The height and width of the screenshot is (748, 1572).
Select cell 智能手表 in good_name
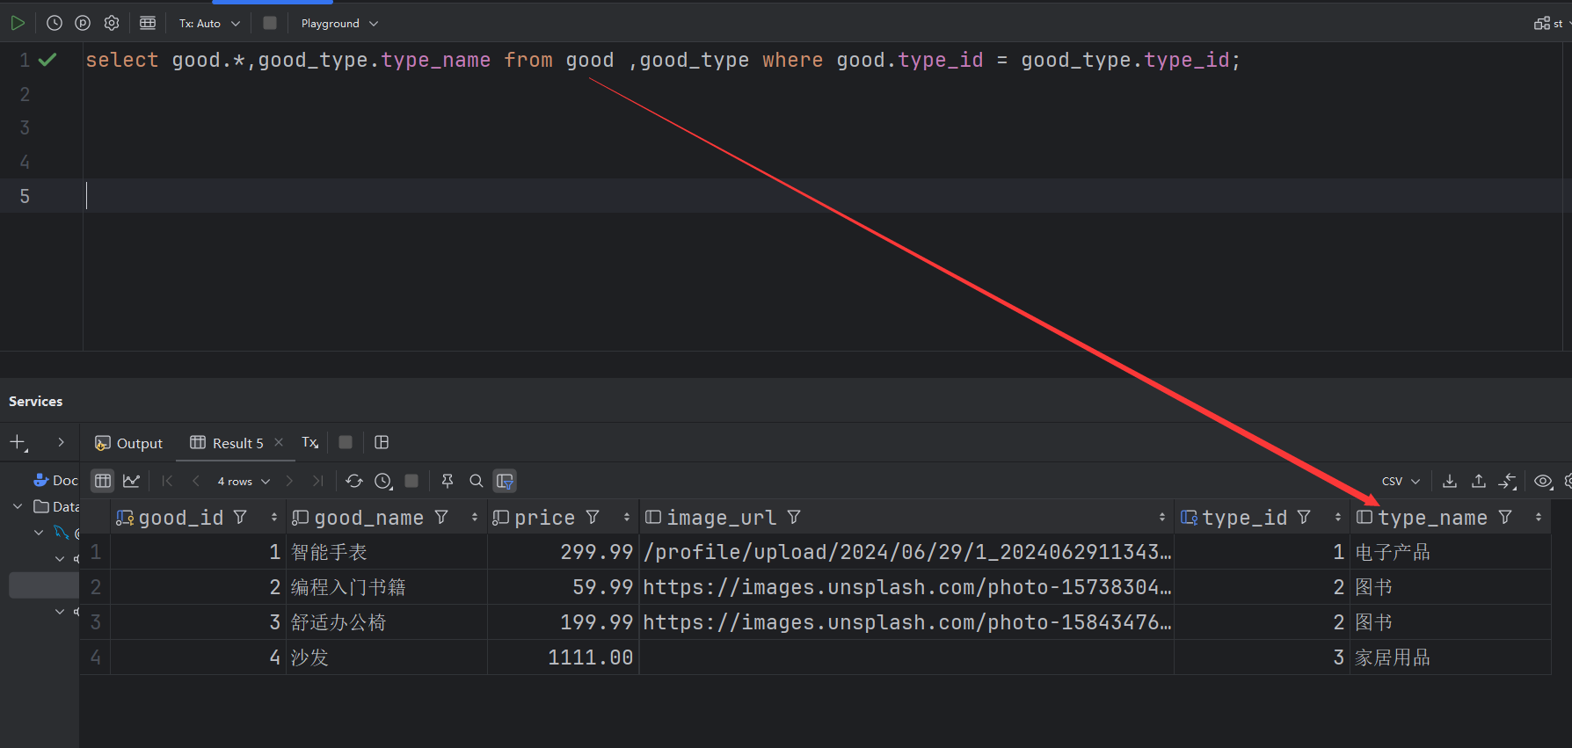point(387,552)
